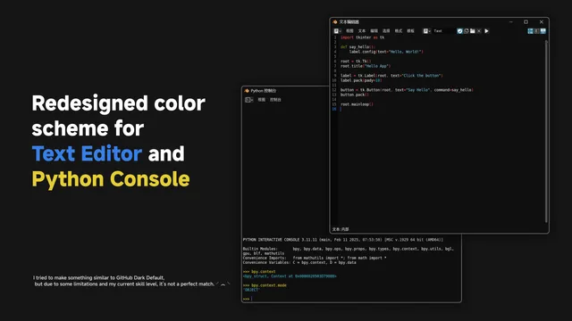Open the 格式 menu in the Text Editor
This screenshot has height=321, width=572.
click(x=399, y=31)
